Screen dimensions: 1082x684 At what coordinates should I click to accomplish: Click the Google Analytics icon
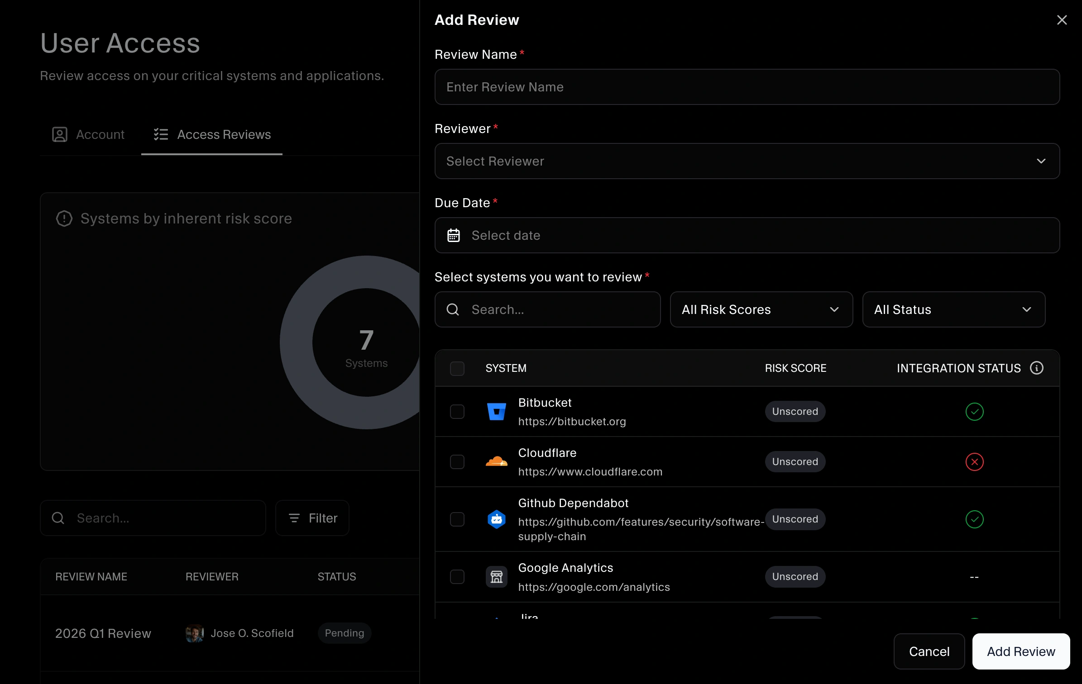pos(497,577)
